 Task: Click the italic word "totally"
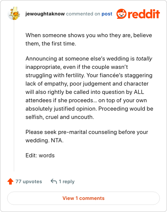pos(144,59)
